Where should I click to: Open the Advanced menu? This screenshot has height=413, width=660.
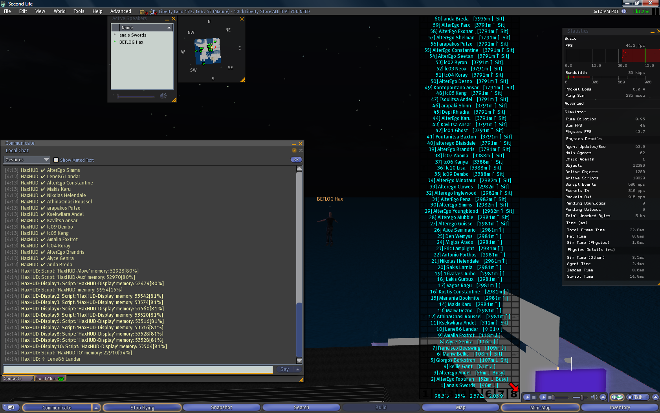(121, 11)
